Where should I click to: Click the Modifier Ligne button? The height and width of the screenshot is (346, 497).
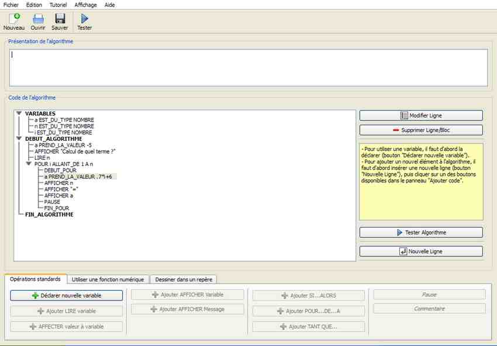[x=421, y=116]
